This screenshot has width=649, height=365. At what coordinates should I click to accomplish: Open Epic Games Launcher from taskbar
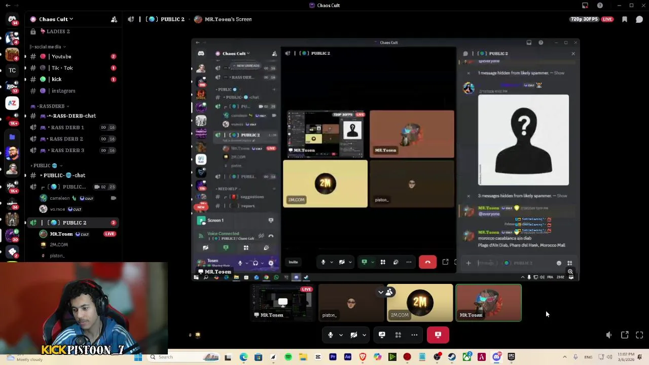511,357
